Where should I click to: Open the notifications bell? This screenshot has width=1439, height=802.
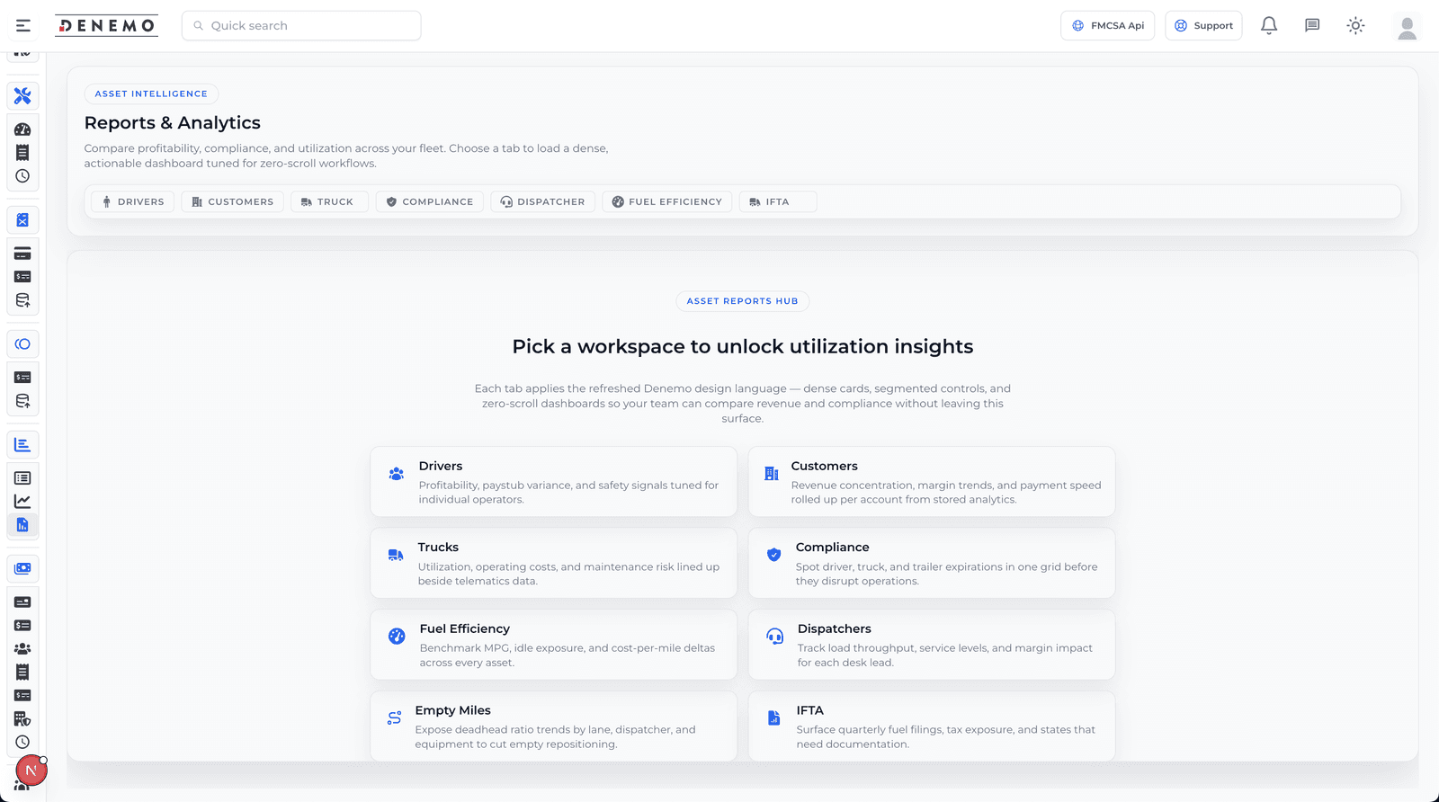point(1269,26)
